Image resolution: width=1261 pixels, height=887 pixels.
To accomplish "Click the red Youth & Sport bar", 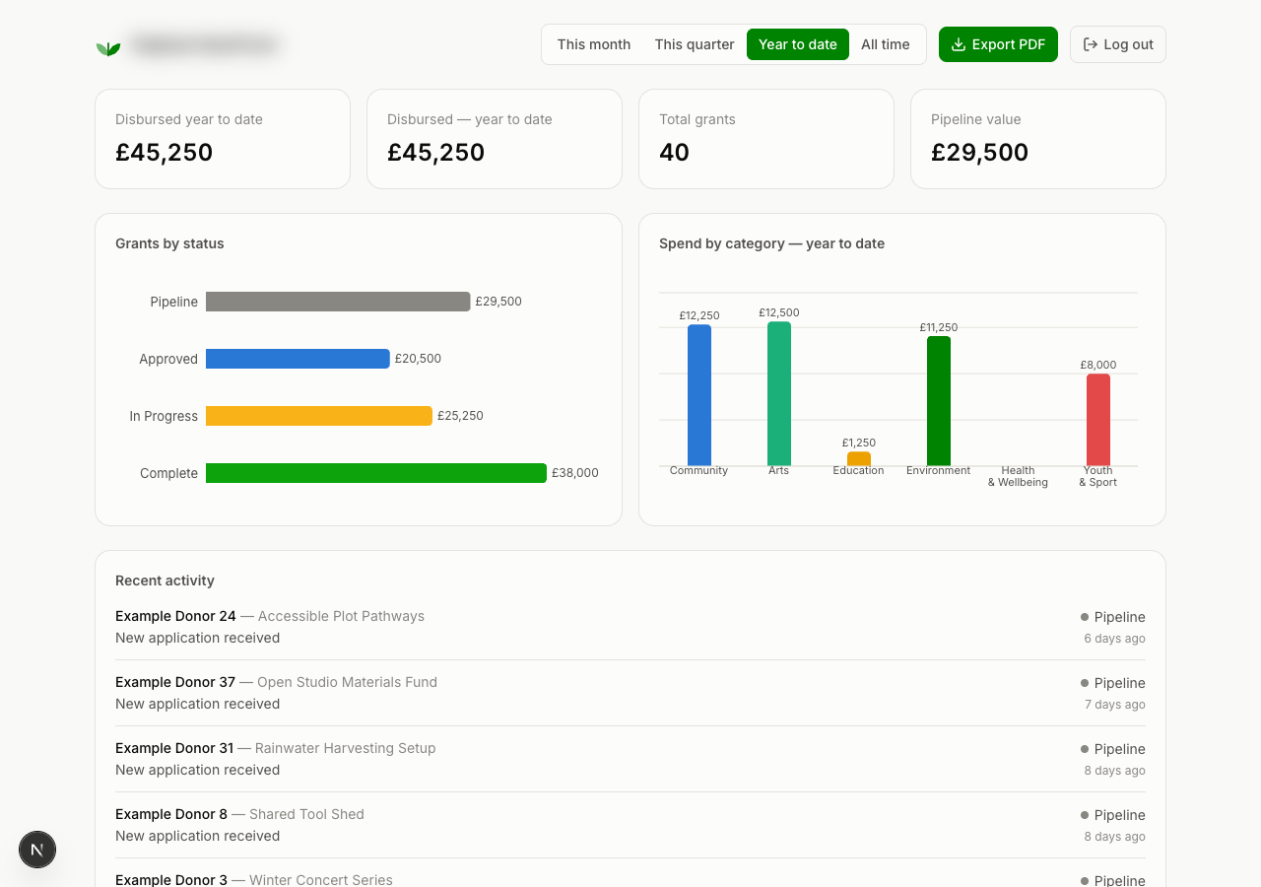I will [x=1098, y=420].
